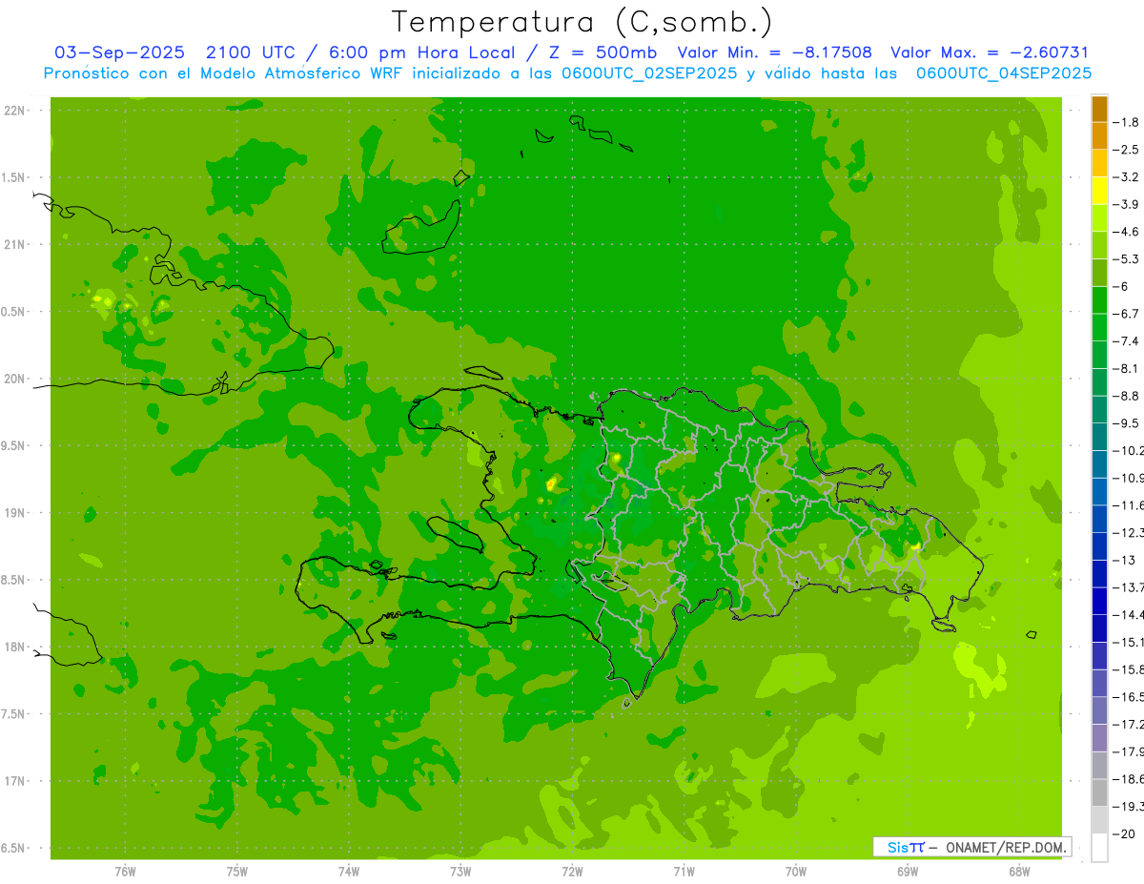Click the '-6' colorbar label

[x=1121, y=286]
